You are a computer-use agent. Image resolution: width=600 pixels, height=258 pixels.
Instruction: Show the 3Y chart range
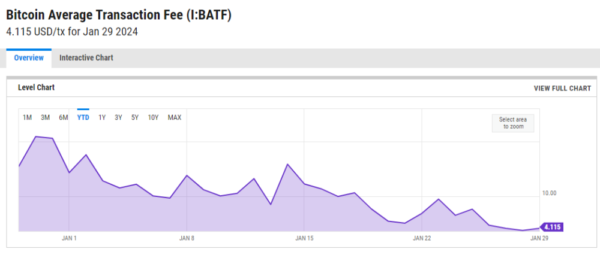[118, 117]
